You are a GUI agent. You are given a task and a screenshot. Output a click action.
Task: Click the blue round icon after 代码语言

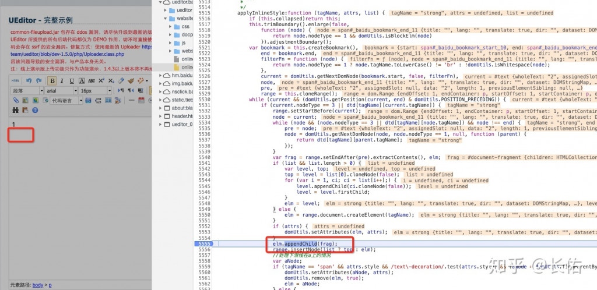(88, 100)
